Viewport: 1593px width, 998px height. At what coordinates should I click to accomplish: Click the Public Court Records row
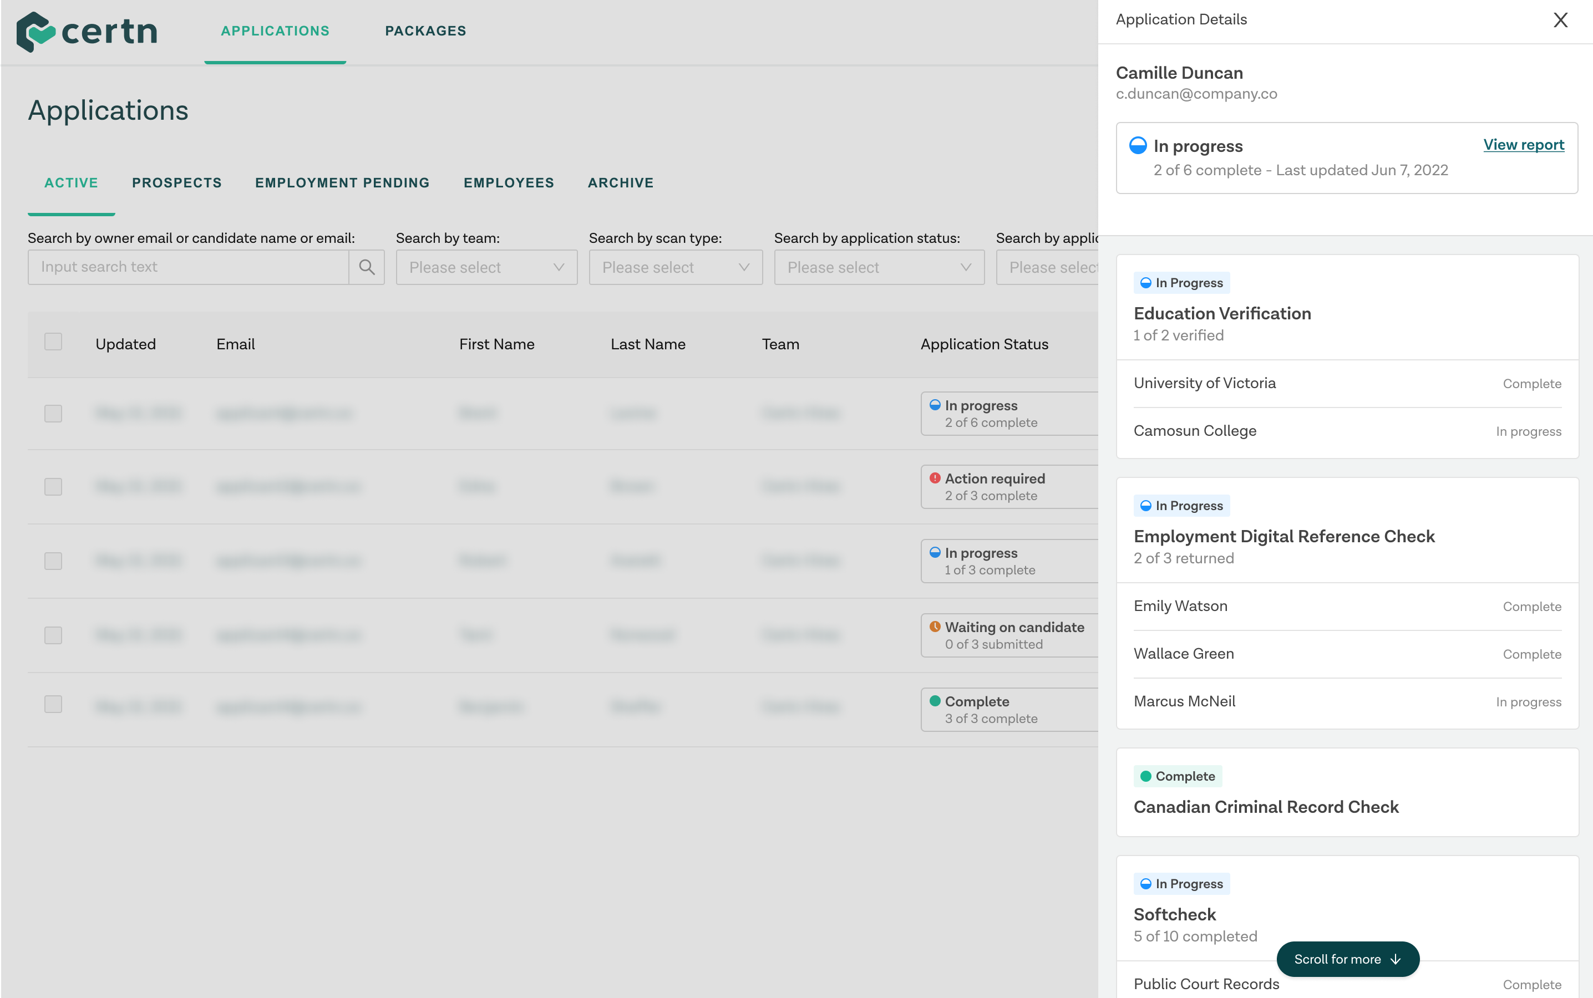[x=1347, y=984]
